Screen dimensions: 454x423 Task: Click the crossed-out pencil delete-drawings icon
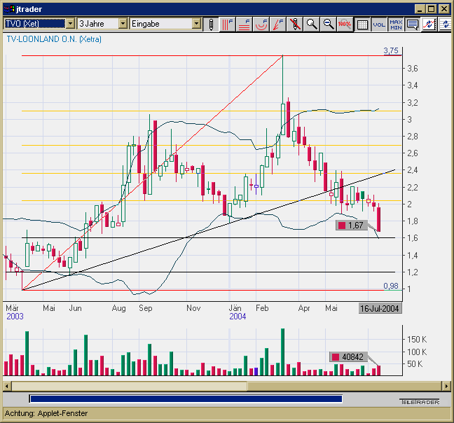pyautogui.click(x=295, y=24)
